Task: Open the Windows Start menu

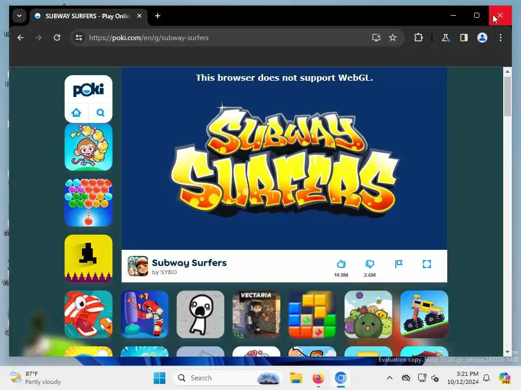Action: point(159,378)
